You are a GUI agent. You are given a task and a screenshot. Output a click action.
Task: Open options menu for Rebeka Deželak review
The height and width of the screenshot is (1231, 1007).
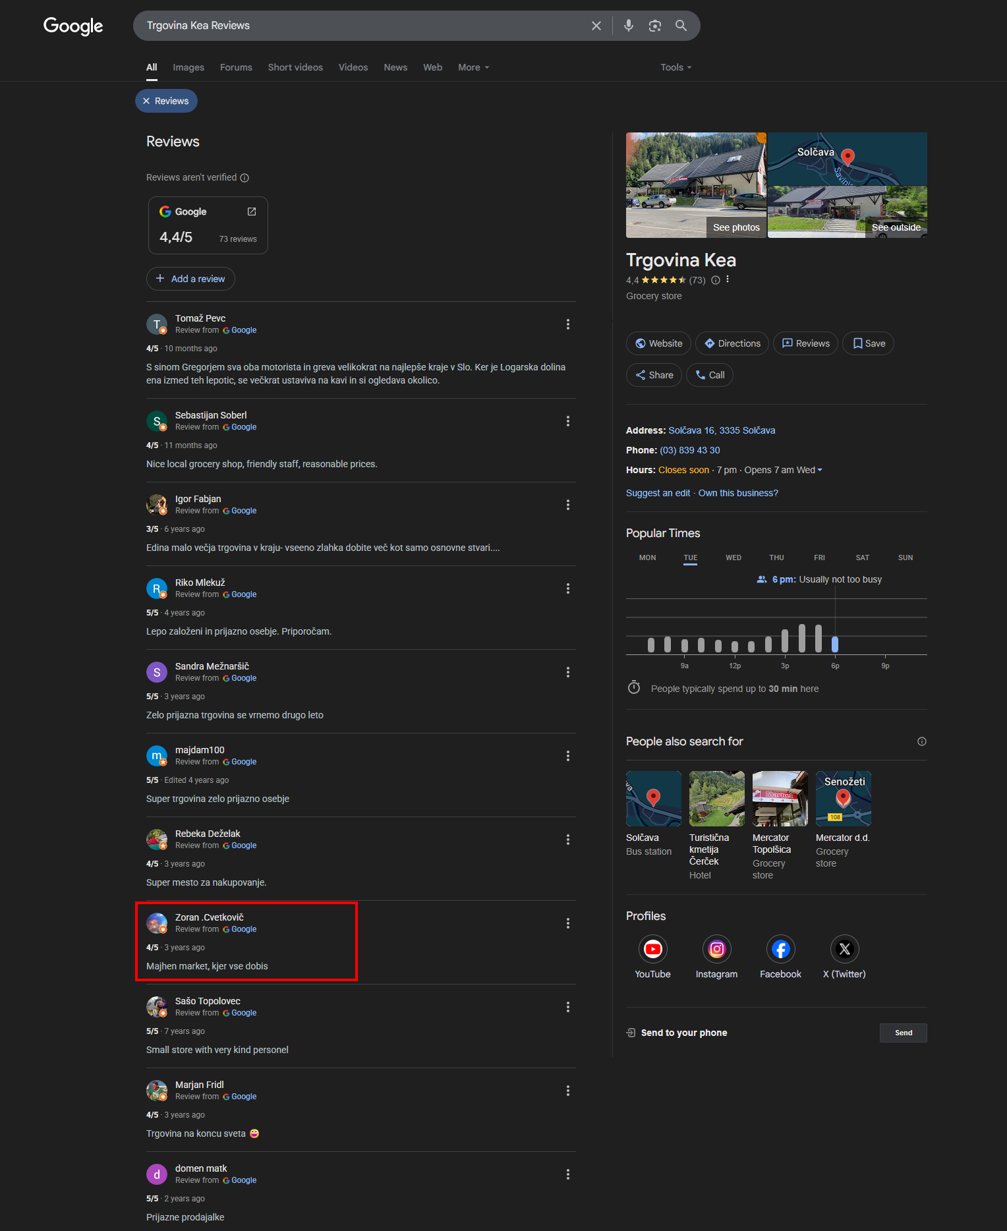coord(568,840)
